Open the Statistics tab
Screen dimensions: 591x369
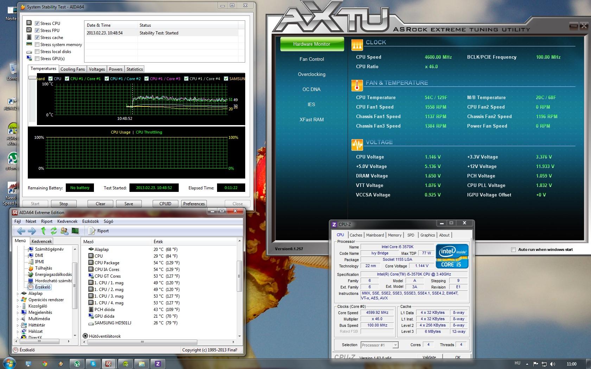135,69
